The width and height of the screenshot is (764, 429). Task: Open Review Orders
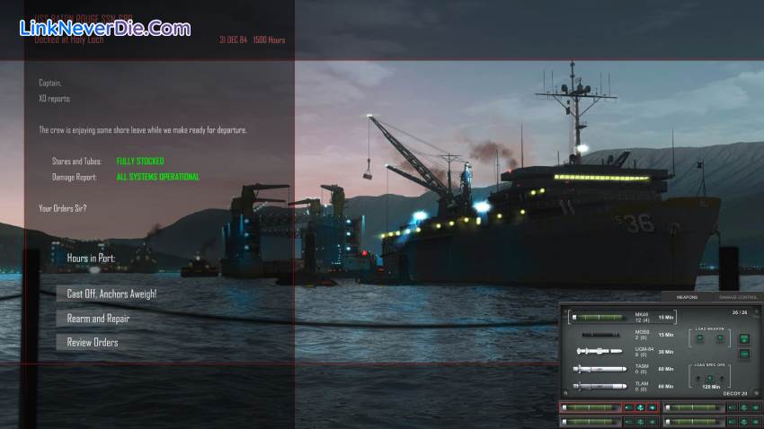[x=92, y=343]
